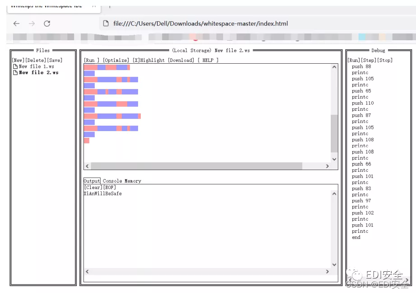Screen dimensions: 416x293
Task: Click [Run] in the Debug panel
Action: click(354, 60)
